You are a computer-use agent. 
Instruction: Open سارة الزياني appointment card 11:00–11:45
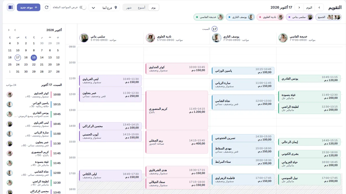(x=243, y=84)
